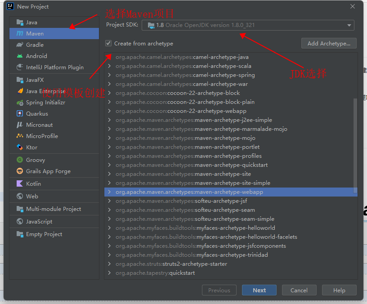367x304 pixels.
Task: Click the Multi-module Project icon
Action: [20, 209]
